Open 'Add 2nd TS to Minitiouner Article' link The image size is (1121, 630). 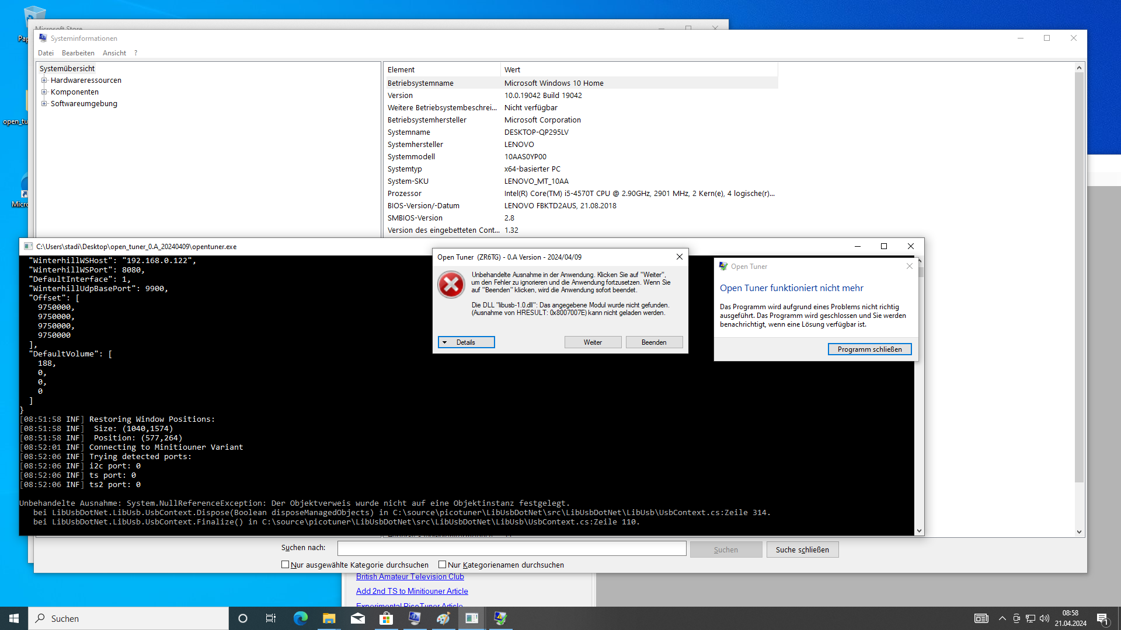pyautogui.click(x=412, y=591)
